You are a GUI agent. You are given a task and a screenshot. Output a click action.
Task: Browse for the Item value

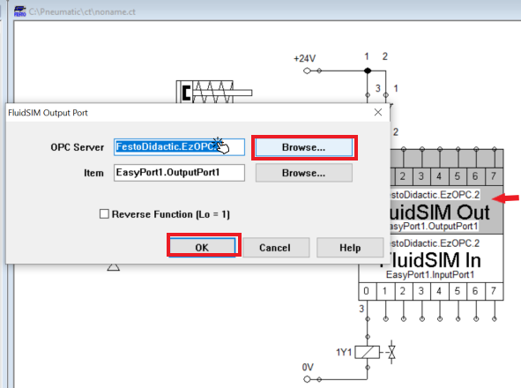[303, 173]
